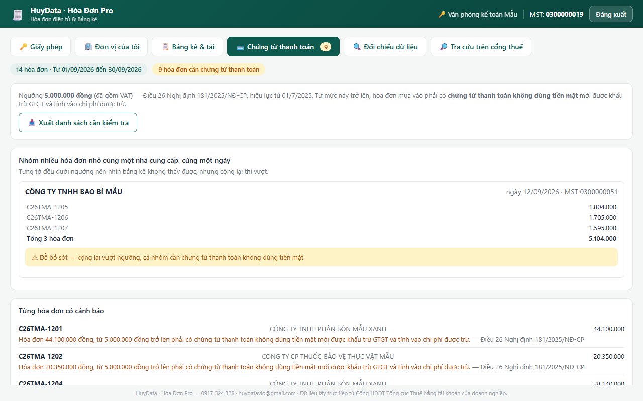Switch to Bảng kê & tải tab
The width and height of the screenshot is (643, 401).
[x=187, y=47]
